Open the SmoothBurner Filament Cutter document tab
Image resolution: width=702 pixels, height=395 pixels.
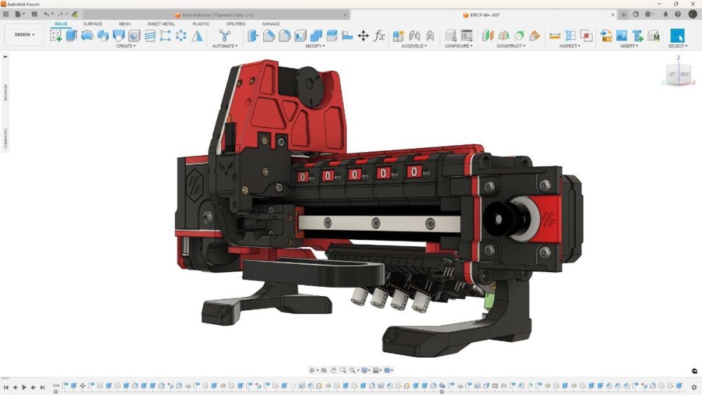(x=217, y=15)
